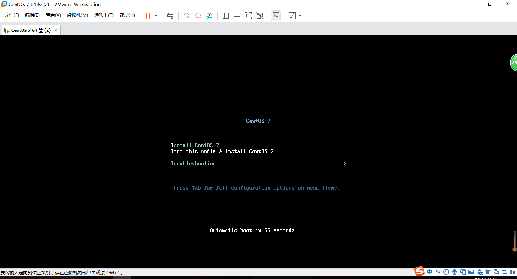
Task: Toggle the console view toolbar button
Action: point(276,16)
